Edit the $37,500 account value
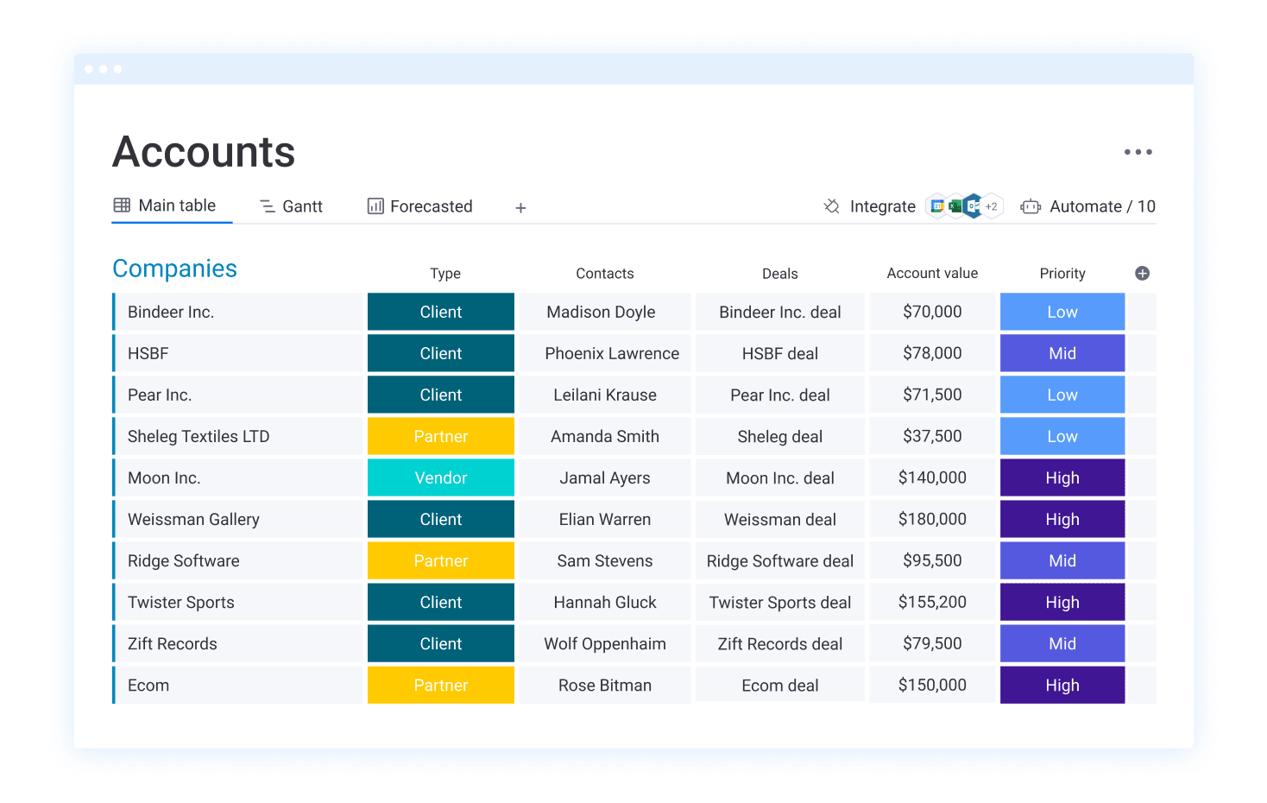Screen dimensions: 1267x803 (x=932, y=436)
